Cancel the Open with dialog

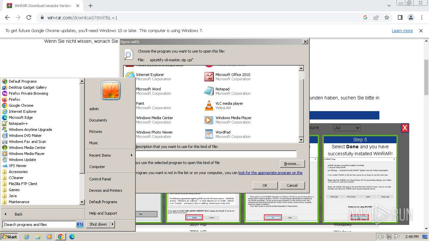(x=292, y=185)
